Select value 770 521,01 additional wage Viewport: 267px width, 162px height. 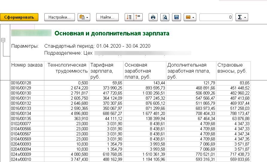[x=191, y=154]
